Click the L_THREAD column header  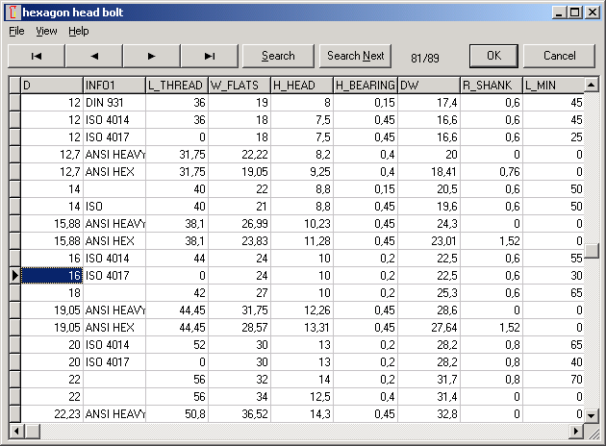click(x=176, y=87)
